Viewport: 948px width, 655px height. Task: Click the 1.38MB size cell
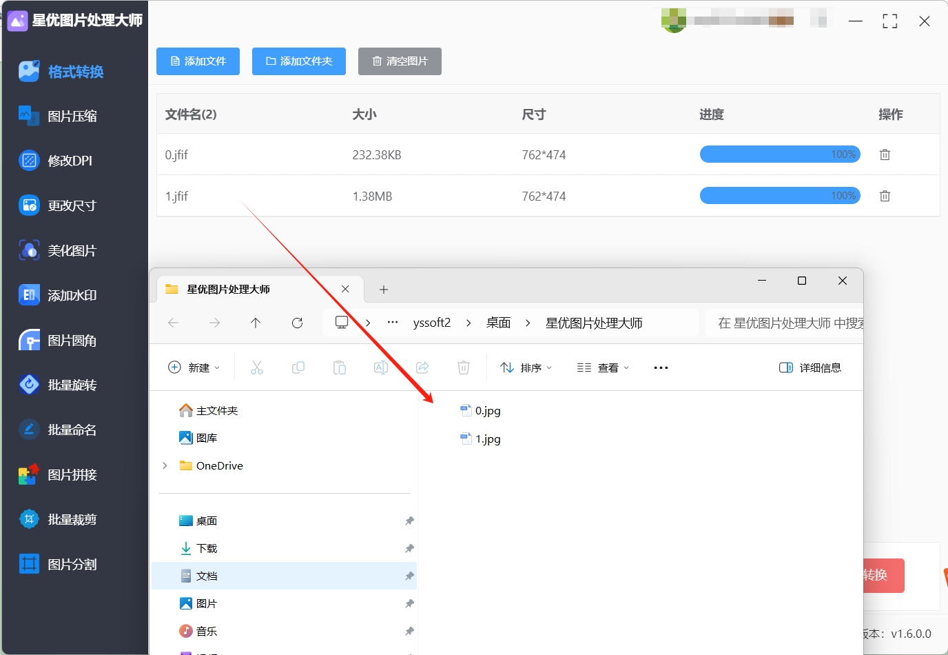point(372,196)
